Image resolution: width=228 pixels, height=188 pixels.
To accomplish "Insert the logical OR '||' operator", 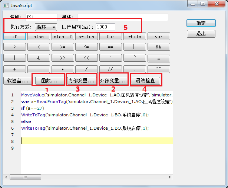I will coord(135,47).
